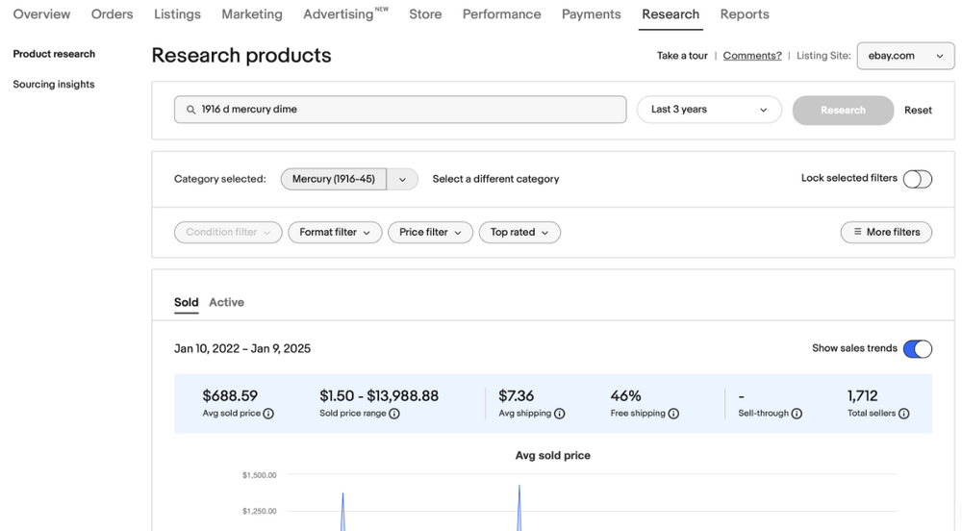
Task: Click the Jan 10, 2022 – Jan 9, 2025 date text
Action: pos(242,349)
